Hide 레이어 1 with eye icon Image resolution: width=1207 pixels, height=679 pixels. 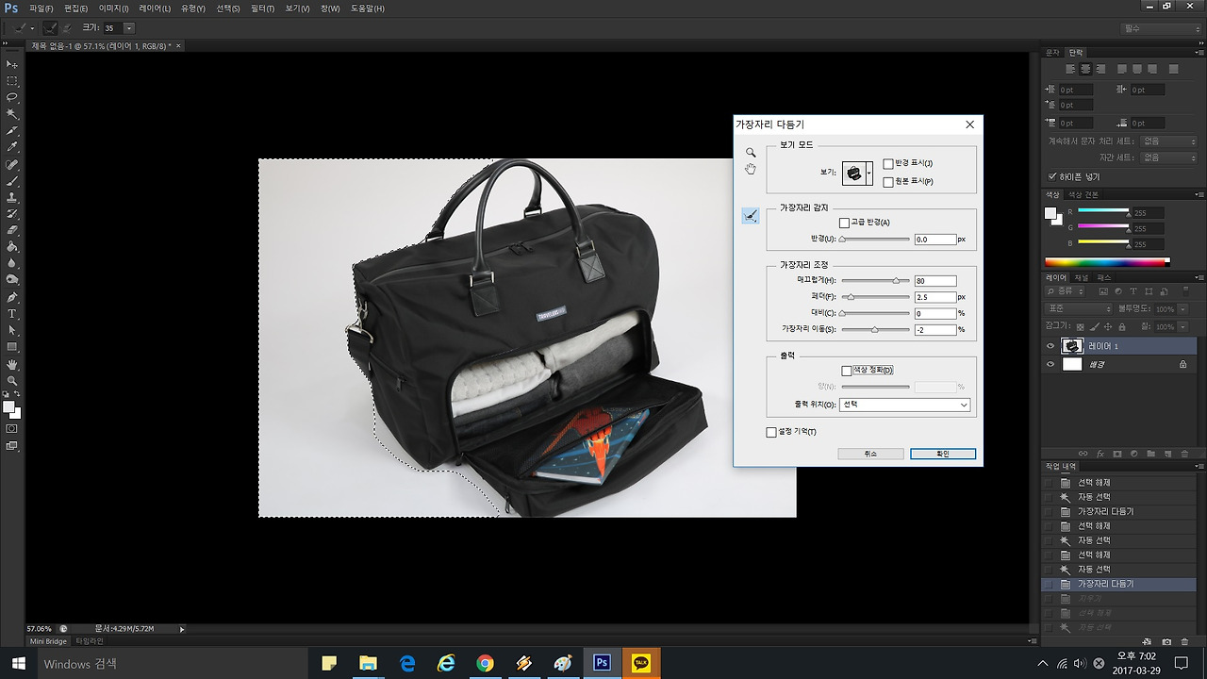[x=1050, y=346]
